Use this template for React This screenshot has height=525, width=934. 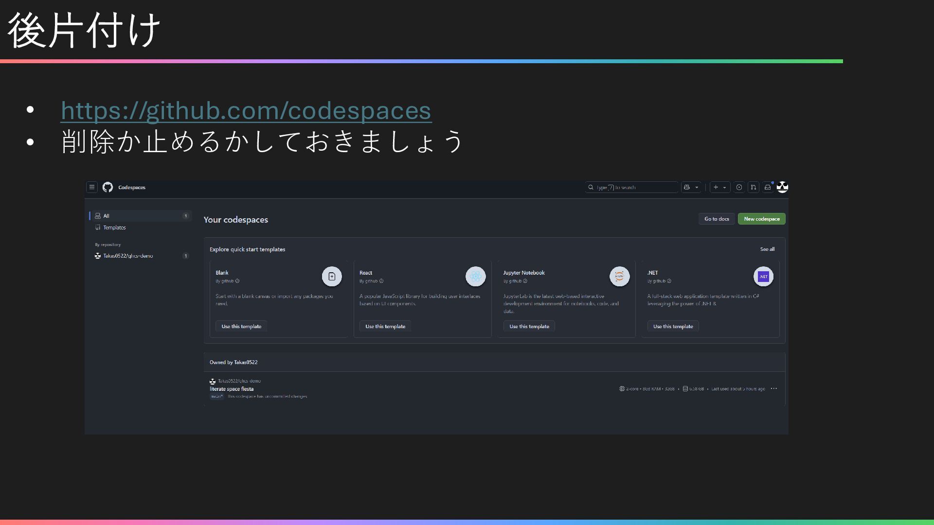(385, 327)
